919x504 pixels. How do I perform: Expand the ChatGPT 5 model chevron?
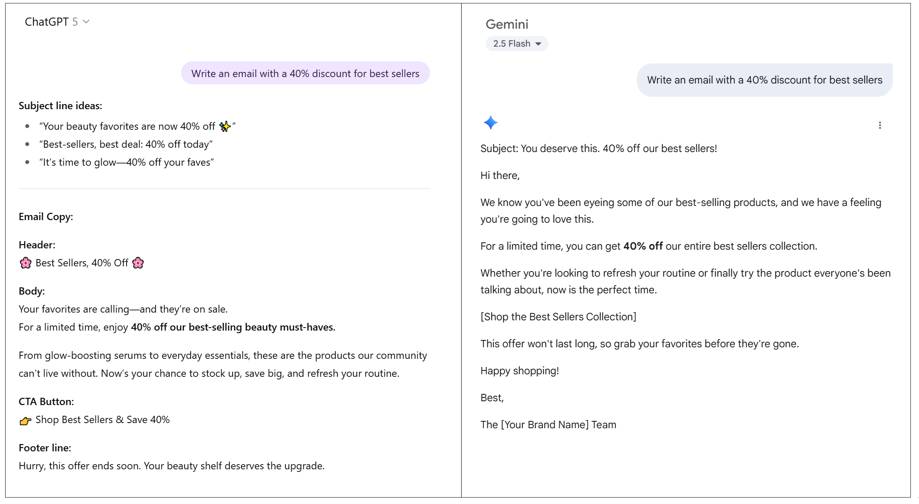pyautogui.click(x=86, y=21)
